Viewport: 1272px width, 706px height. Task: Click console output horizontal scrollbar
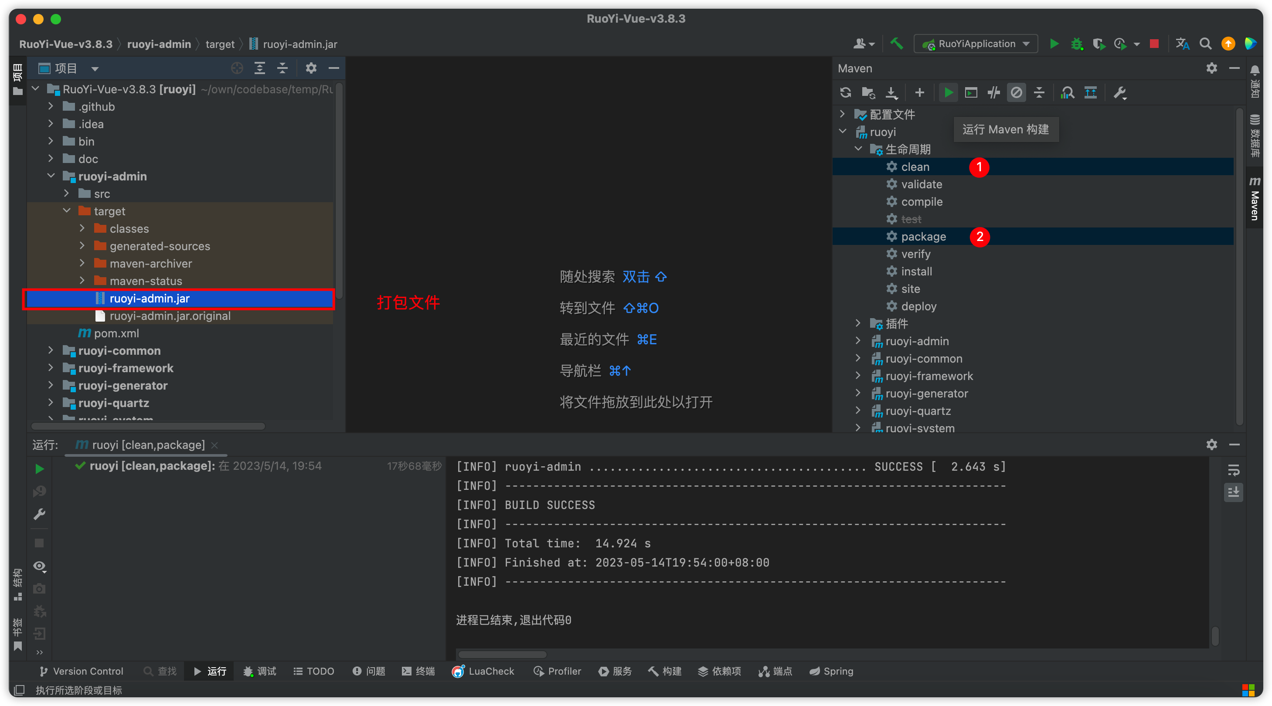pos(502,654)
